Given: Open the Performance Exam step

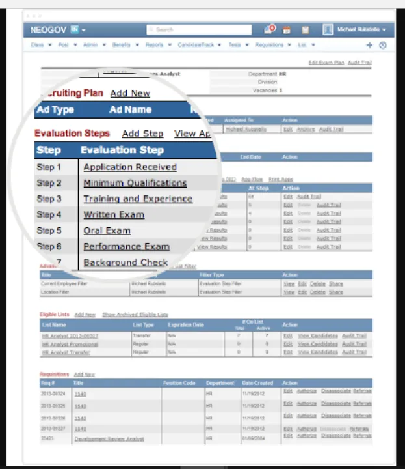Looking at the screenshot, I should [127, 246].
